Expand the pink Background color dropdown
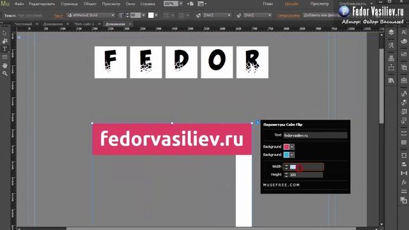The height and width of the screenshot is (230, 409). [x=292, y=147]
